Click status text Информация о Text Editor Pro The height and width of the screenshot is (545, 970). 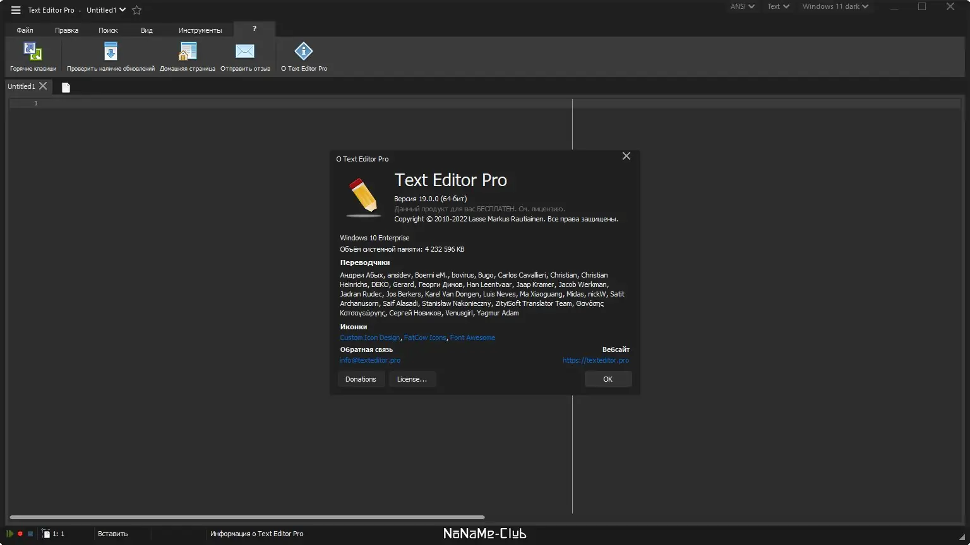pos(257,534)
